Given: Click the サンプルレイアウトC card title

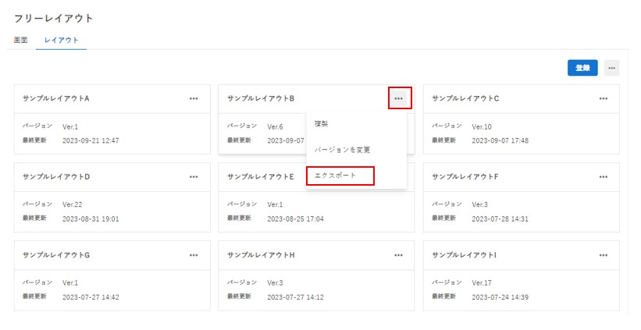Looking at the screenshot, I should point(465,98).
